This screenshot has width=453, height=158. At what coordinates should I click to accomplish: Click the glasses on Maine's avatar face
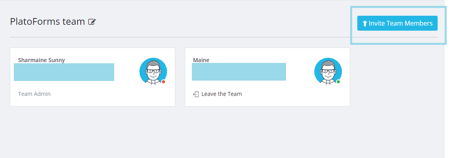[328, 72]
